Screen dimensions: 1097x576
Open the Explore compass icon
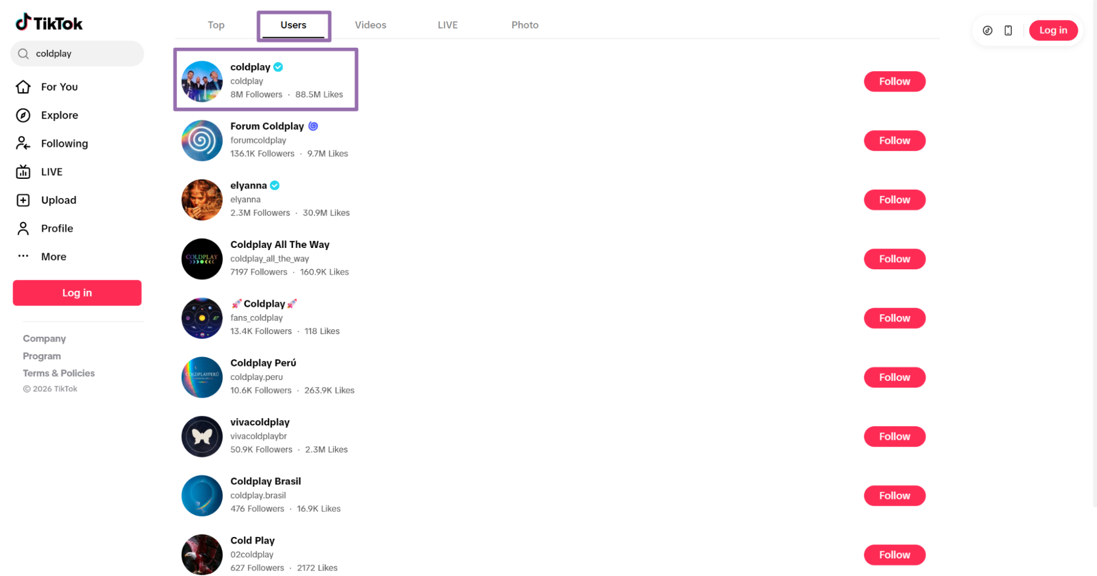(23, 115)
